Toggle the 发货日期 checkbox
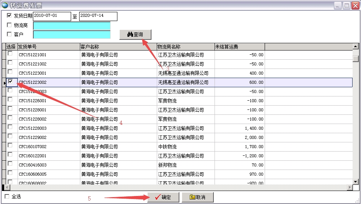Viewport: 361px width, 204px height. click(9, 15)
